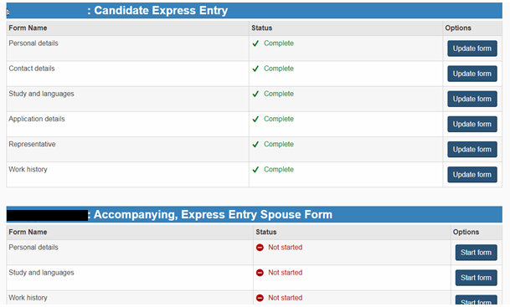This screenshot has height=307, width=510.
Task: Start the spouse Work history form
Action: pos(476,299)
